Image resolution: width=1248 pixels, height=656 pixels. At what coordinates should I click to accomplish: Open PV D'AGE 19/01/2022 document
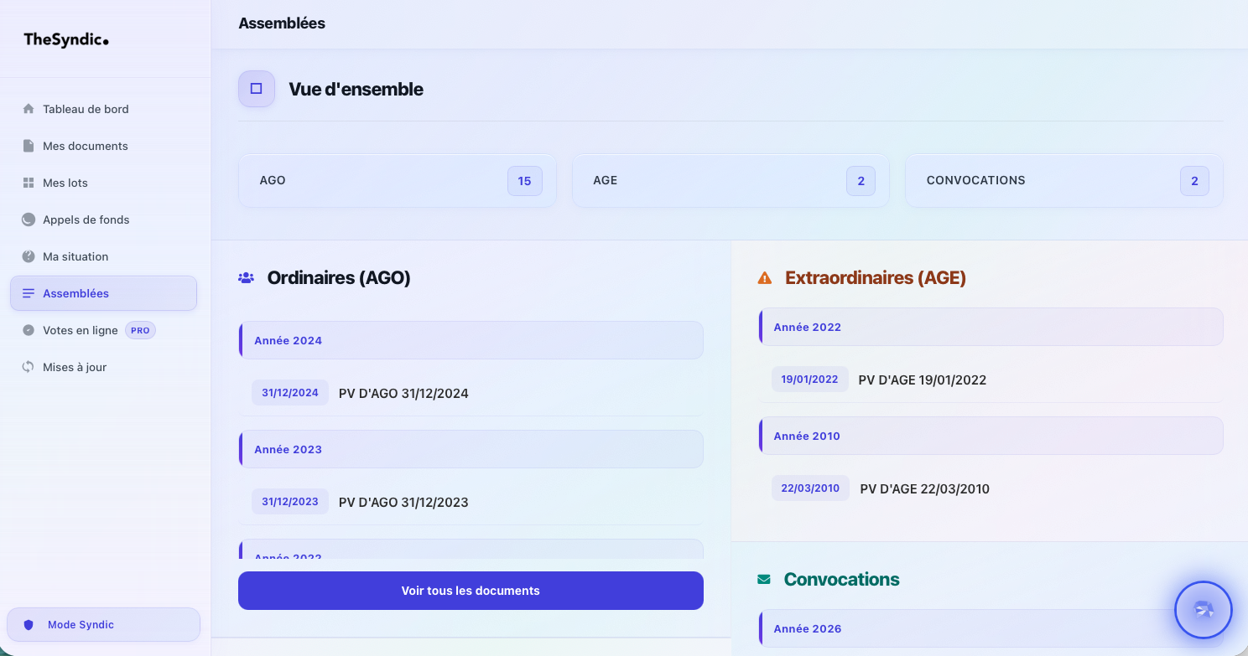click(922, 380)
